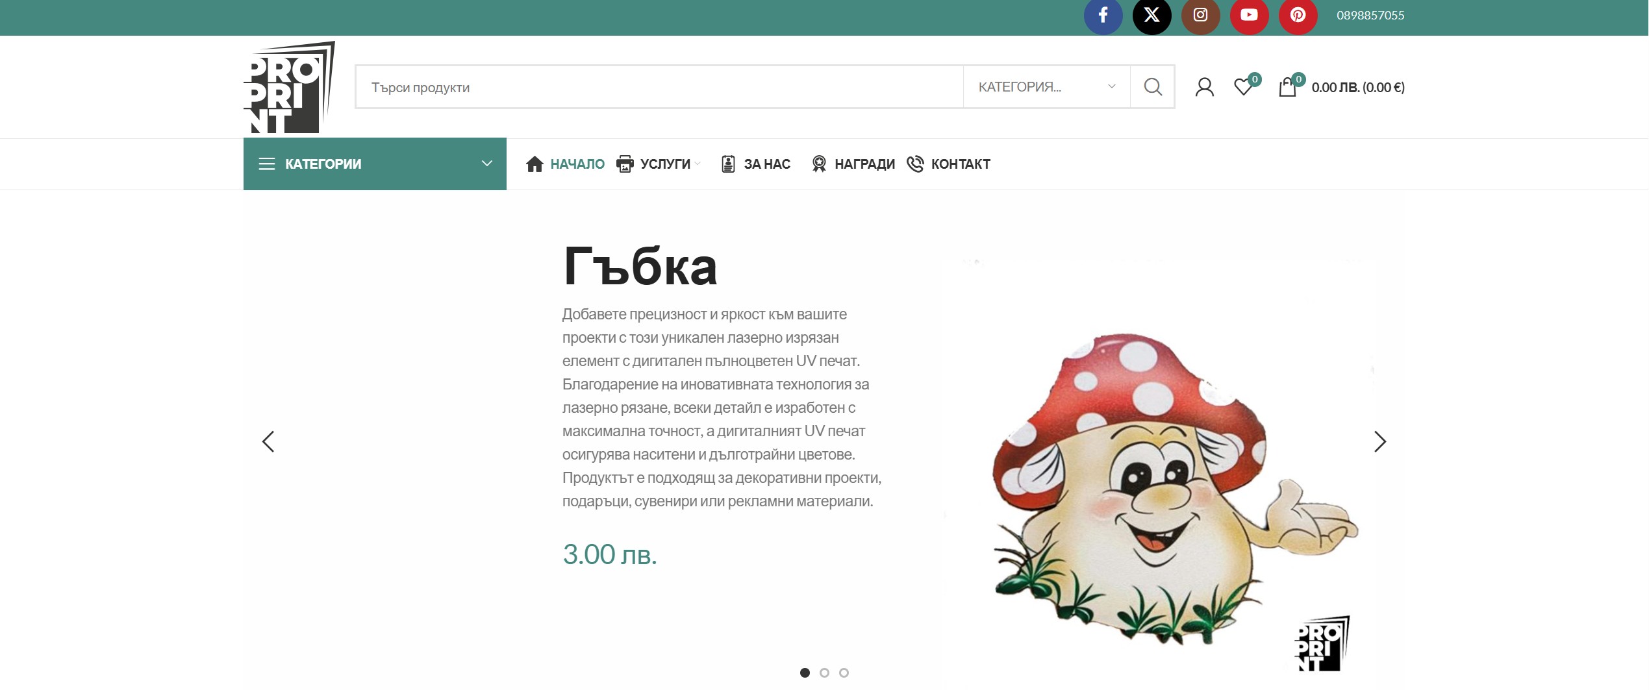This screenshot has height=690, width=1649.
Task: Go to next slide arrow
Action: tap(1380, 441)
